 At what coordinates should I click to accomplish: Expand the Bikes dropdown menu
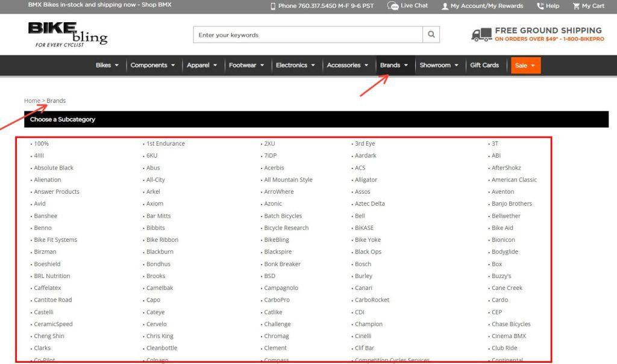point(107,65)
